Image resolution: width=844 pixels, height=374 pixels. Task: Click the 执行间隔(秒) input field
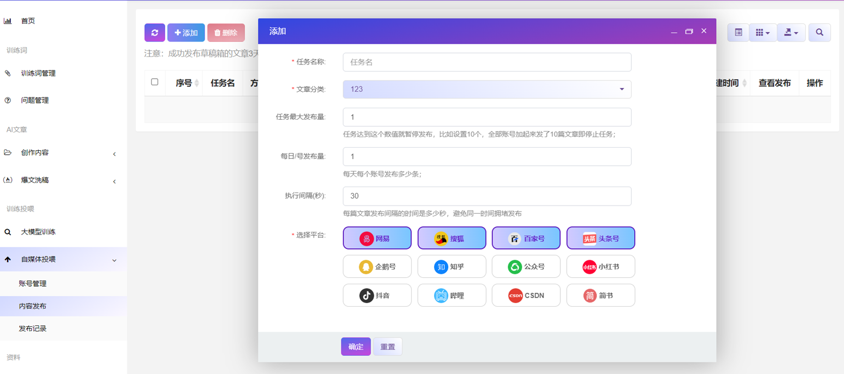click(487, 196)
